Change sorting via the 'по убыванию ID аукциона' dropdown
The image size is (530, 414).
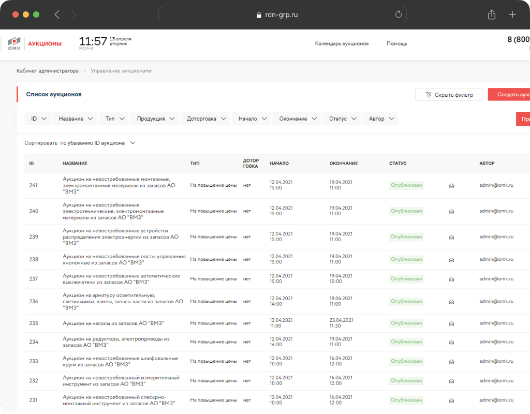(97, 143)
